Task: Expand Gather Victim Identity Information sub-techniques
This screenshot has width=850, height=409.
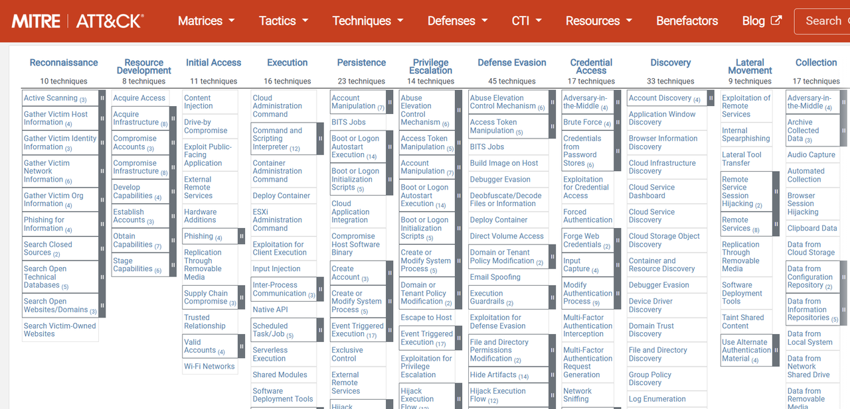Action: click(x=102, y=143)
